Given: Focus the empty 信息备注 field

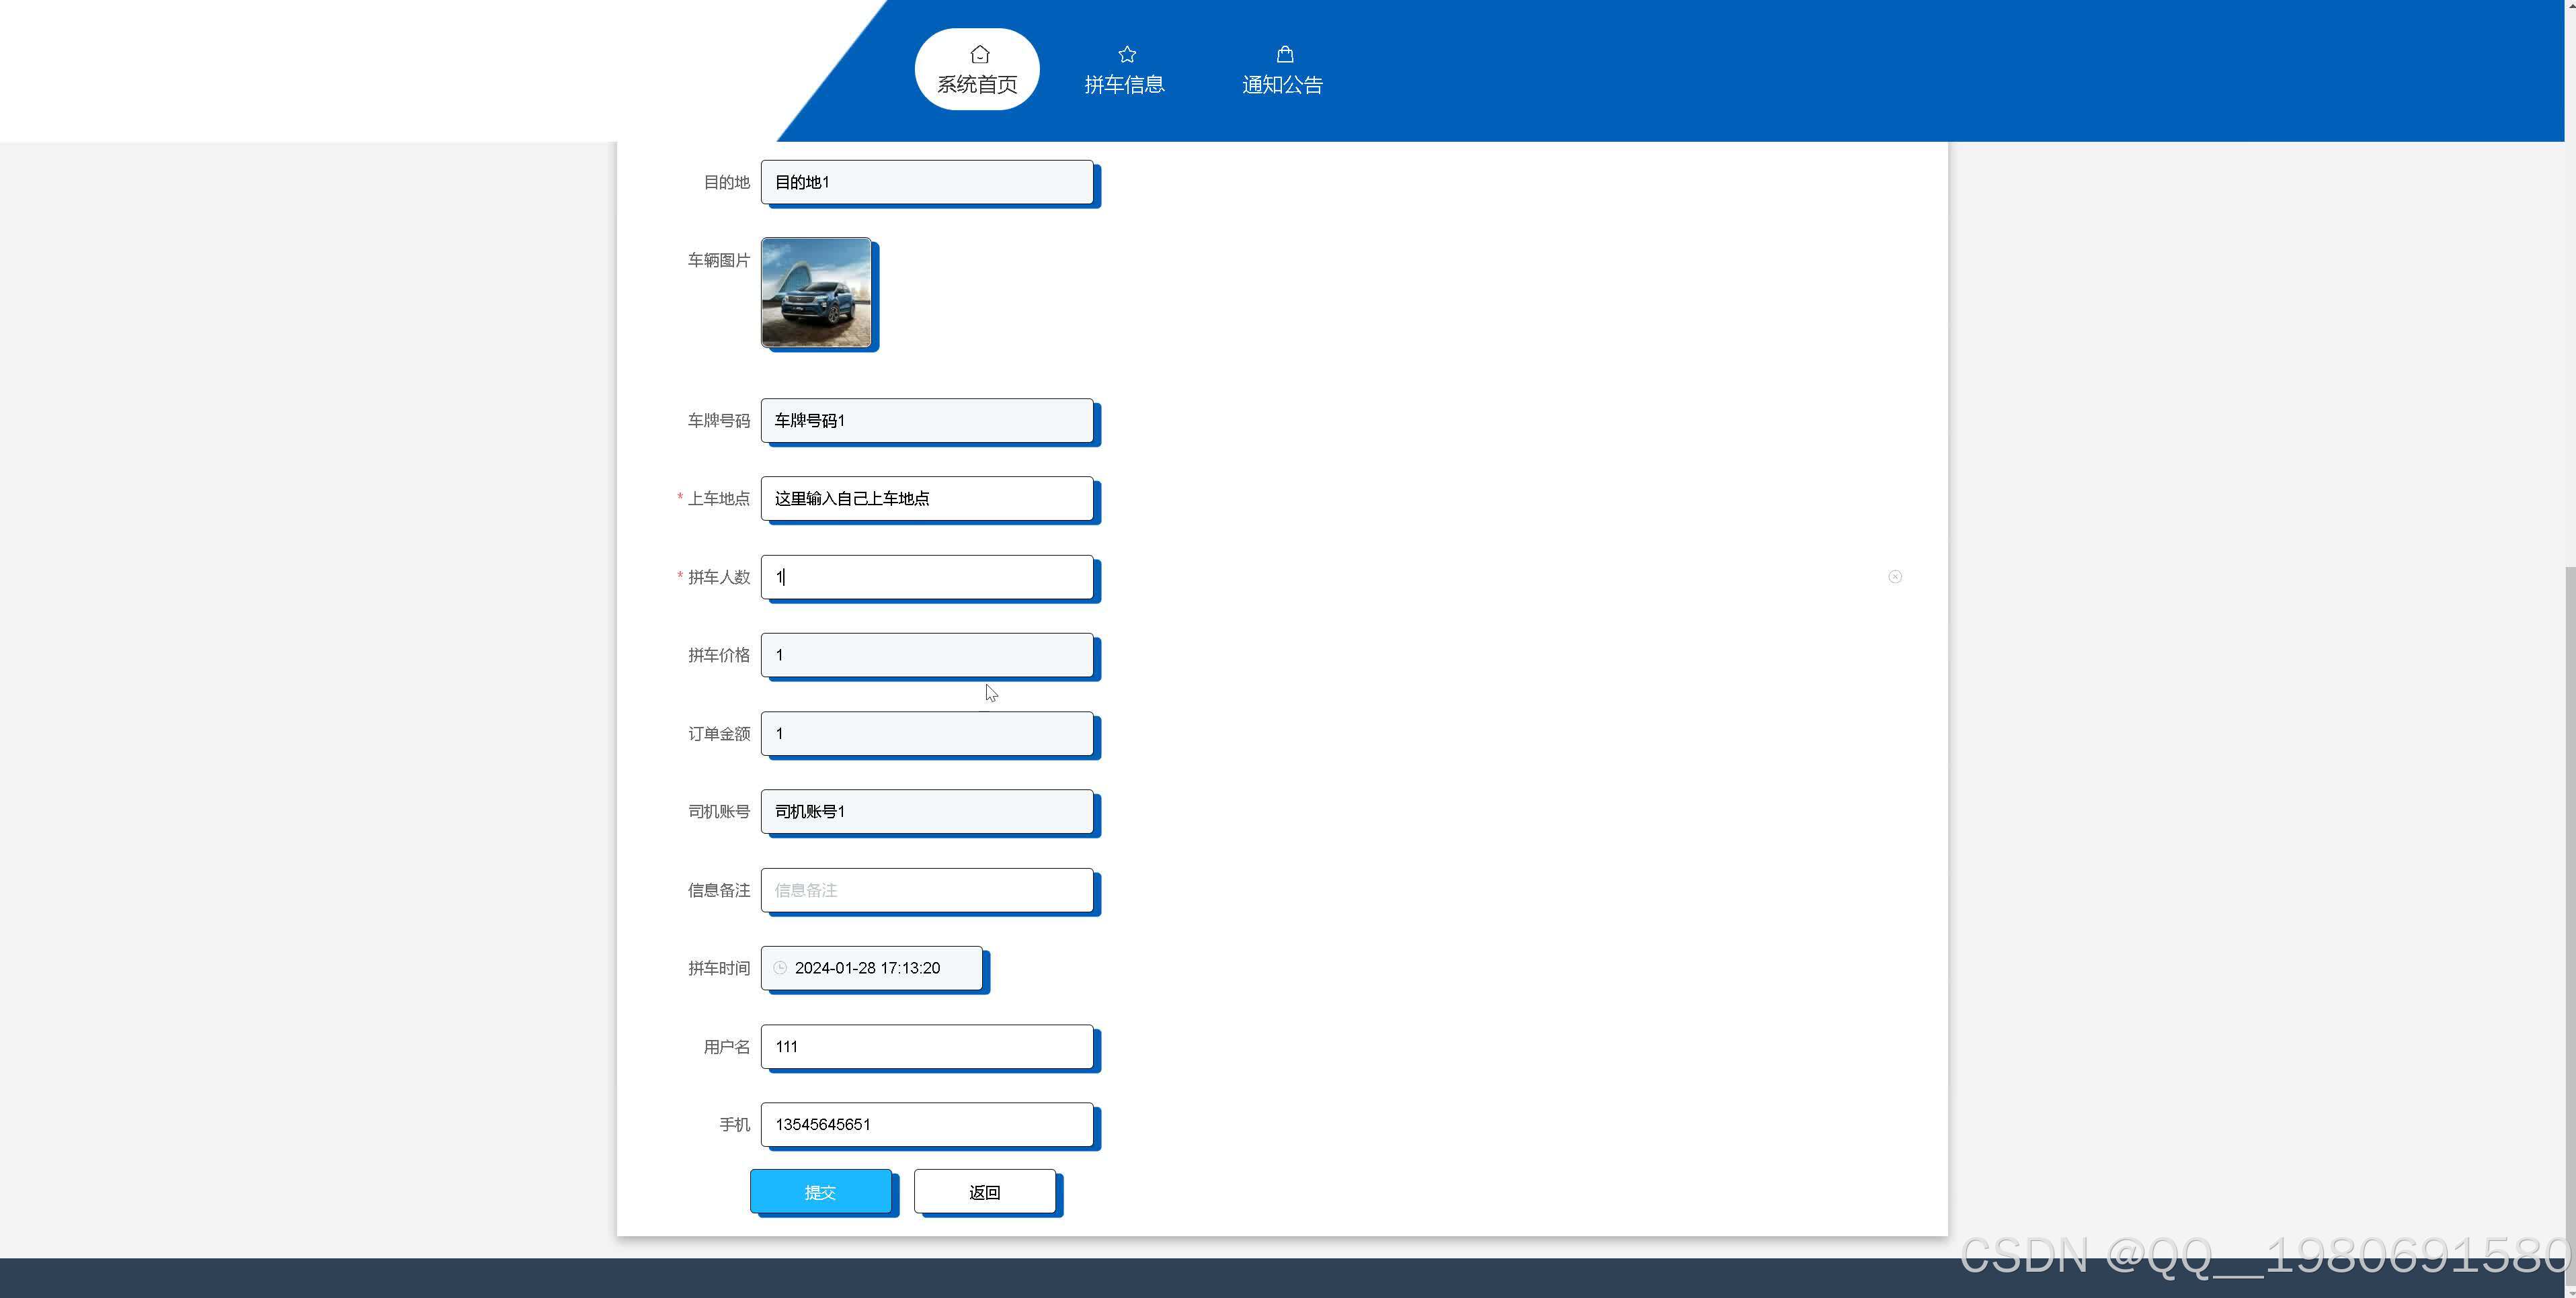Looking at the screenshot, I should pyautogui.click(x=926, y=890).
